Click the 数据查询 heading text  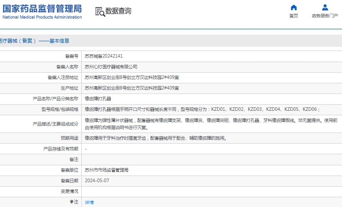118,11
